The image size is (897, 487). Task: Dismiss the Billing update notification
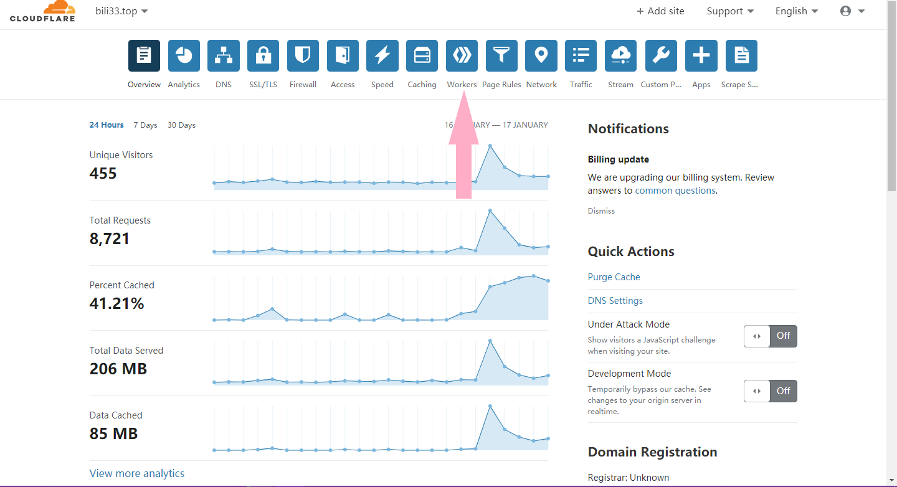601,211
